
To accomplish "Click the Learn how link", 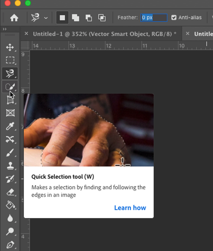I will pos(130,208).
